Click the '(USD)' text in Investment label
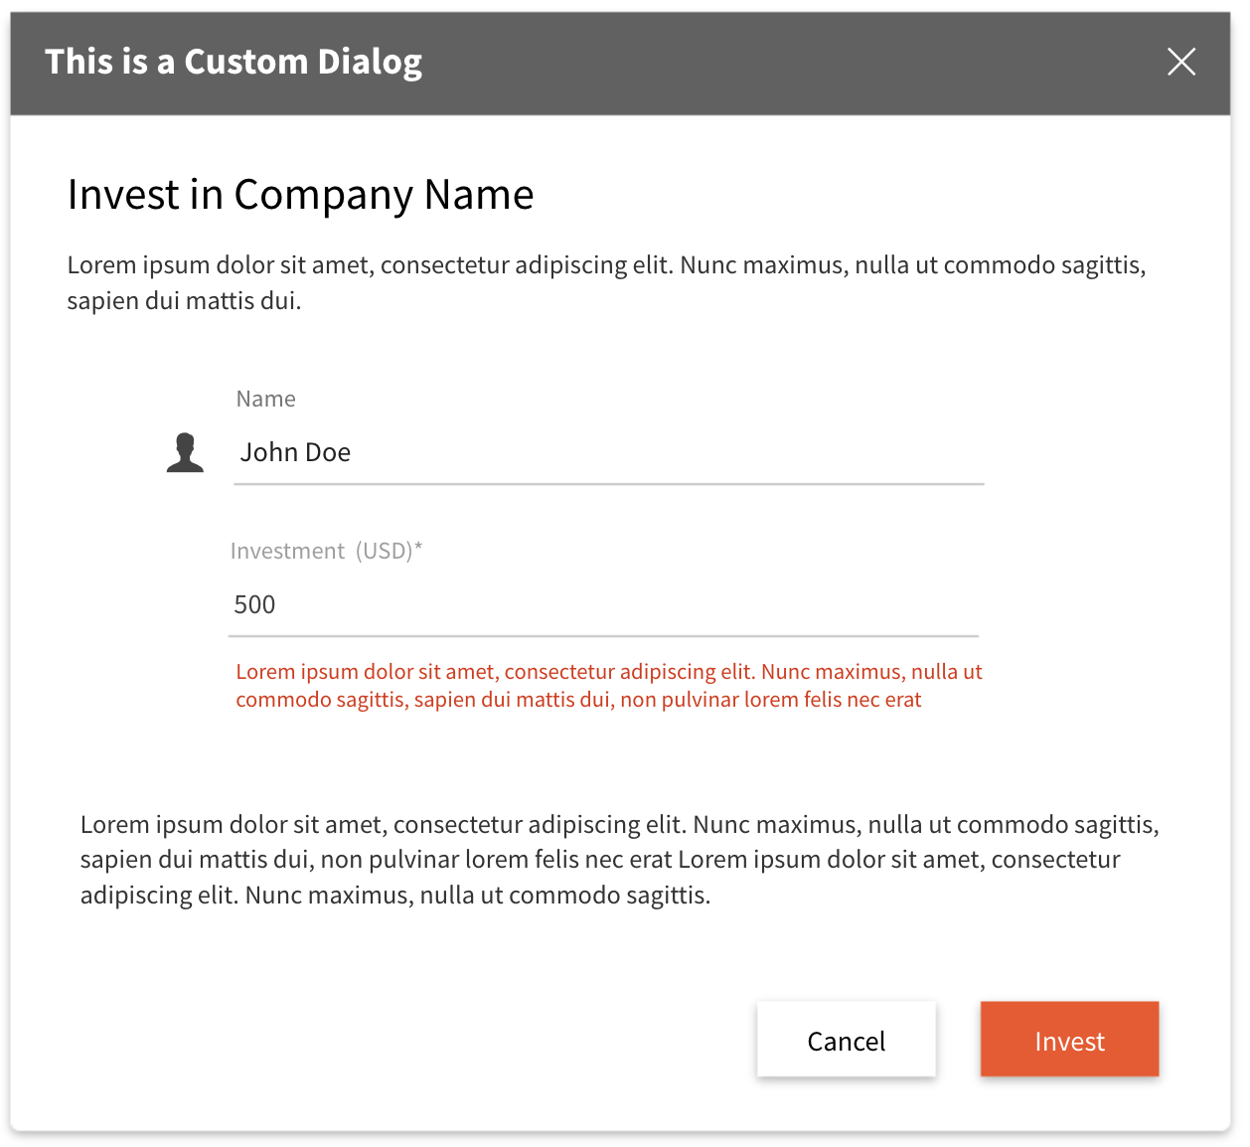This screenshot has height=1147, width=1250. point(385,551)
